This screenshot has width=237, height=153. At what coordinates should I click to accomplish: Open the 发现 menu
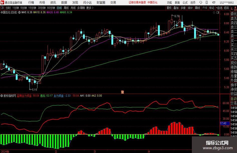(75, 3)
